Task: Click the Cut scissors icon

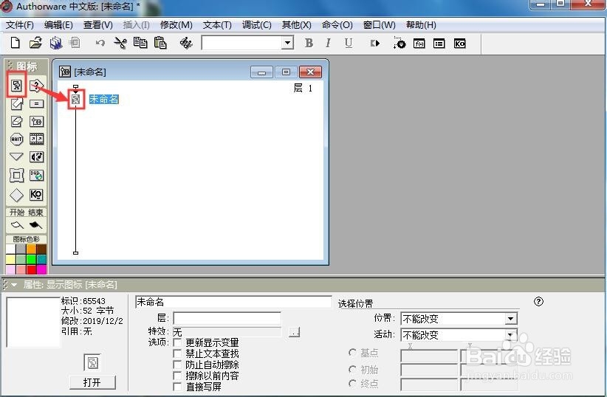Action: 120,43
